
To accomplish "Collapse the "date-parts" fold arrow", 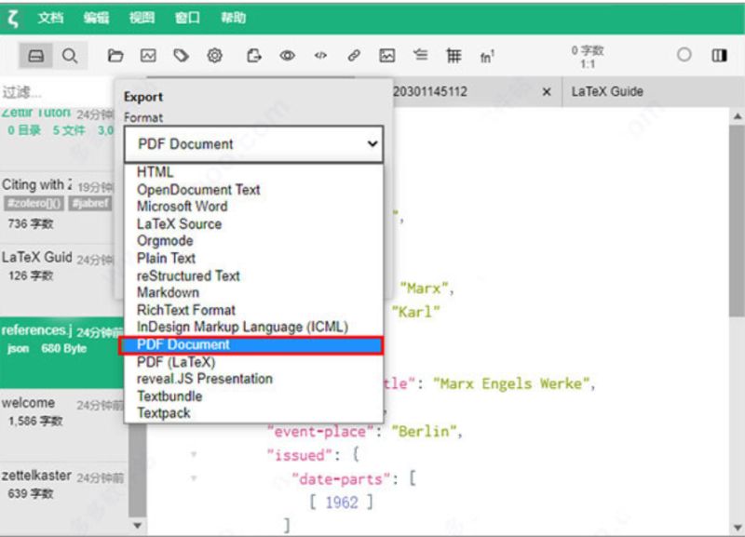I will pos(194,478).
